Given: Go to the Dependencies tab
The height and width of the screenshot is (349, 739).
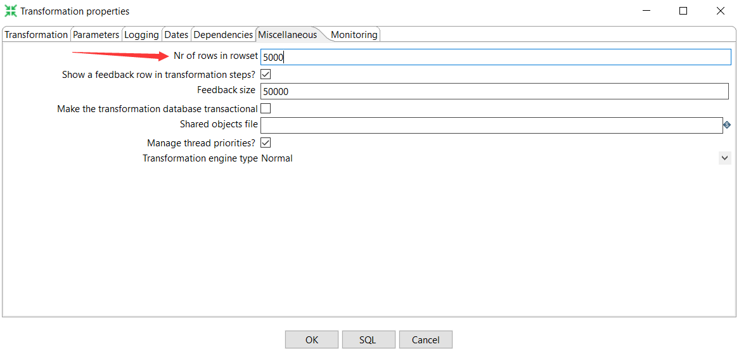Looking at the screenshot, I should [x=223, y=35].
